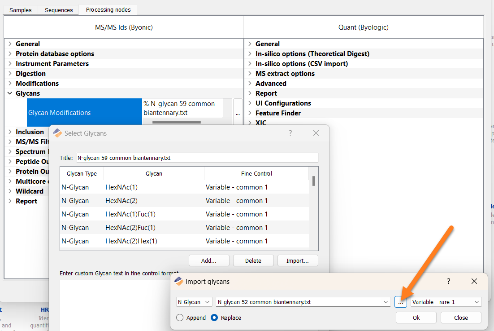Click the Add... button
The height and width of the screenshot is (331, 494).
[209, 260]
